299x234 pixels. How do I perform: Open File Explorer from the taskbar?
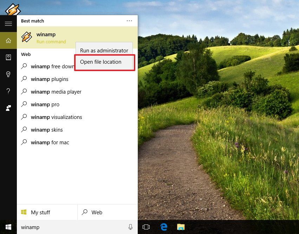coord(181,227)
